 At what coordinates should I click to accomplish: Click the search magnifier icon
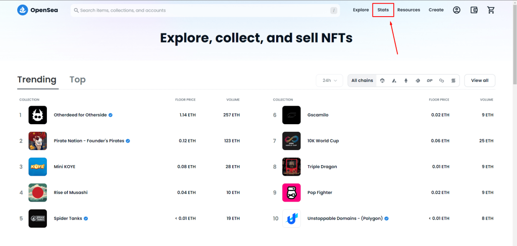point(76,11)
